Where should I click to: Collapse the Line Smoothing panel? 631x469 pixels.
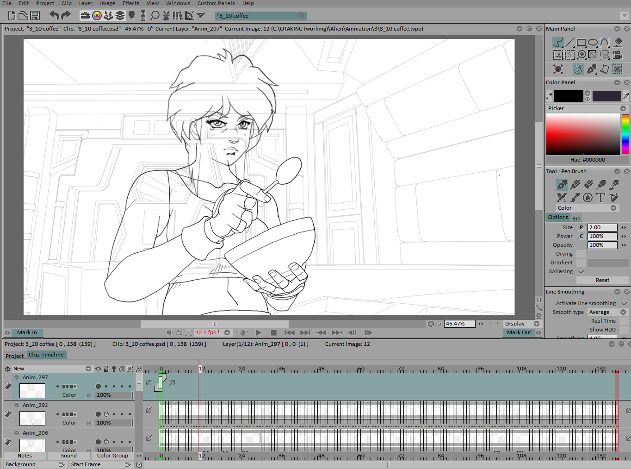(617, 292)
